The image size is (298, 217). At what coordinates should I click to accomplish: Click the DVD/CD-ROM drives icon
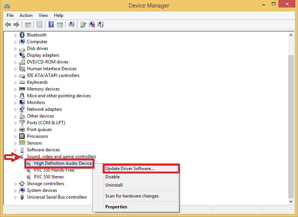coord(22,62)
